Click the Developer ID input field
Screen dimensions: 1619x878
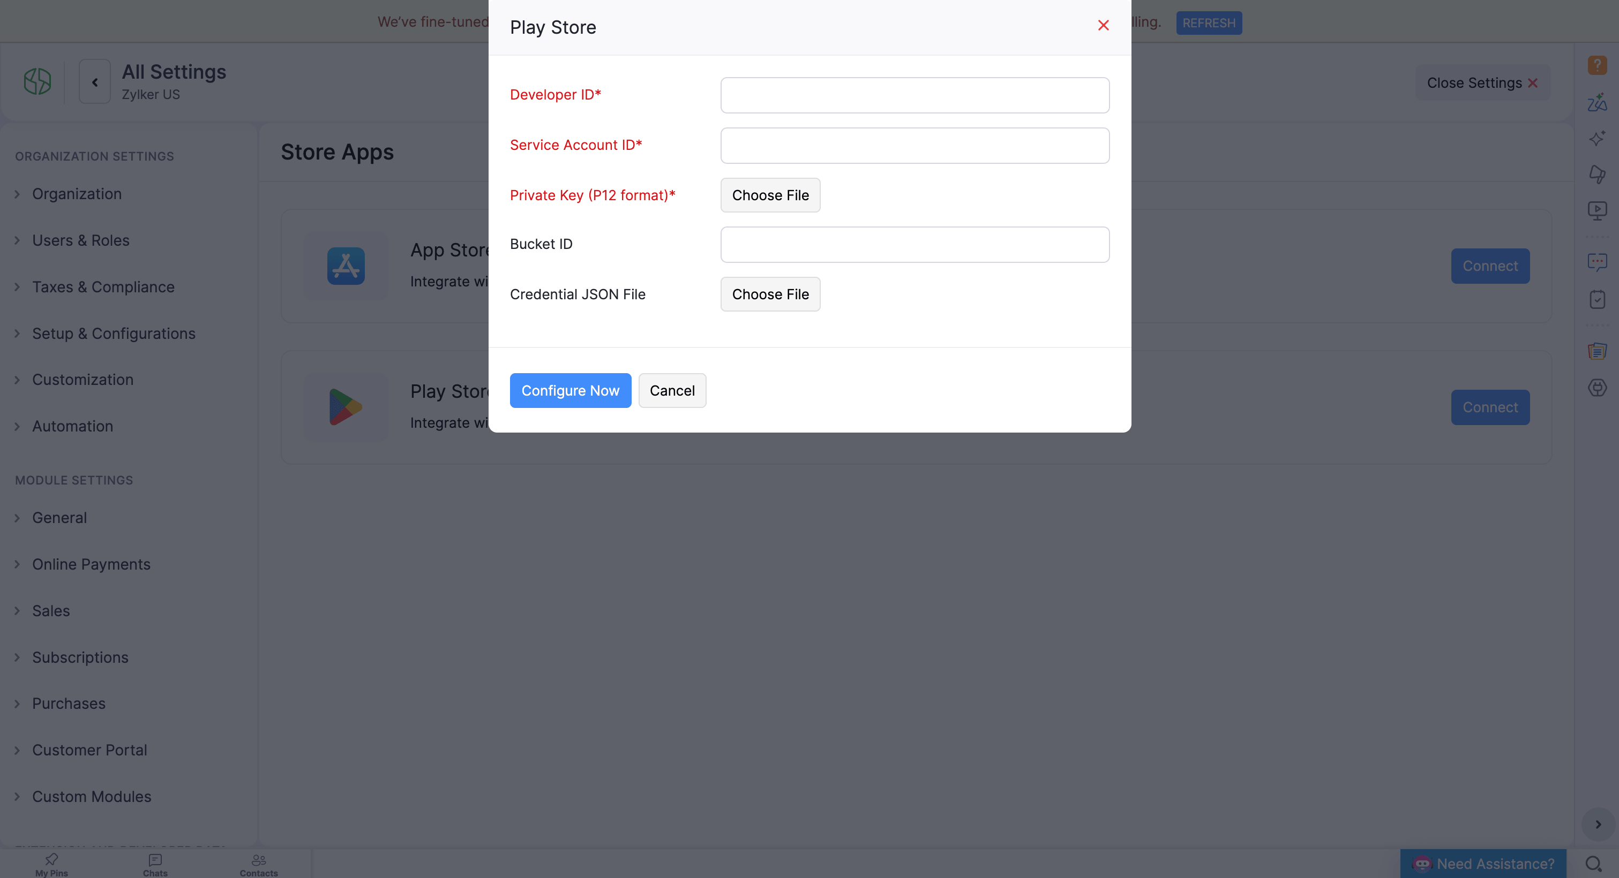[x=915, y=95]
